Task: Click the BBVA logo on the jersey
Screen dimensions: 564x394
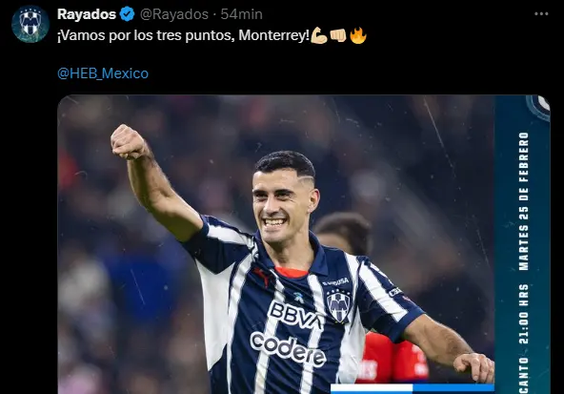Action: point(296,316)
